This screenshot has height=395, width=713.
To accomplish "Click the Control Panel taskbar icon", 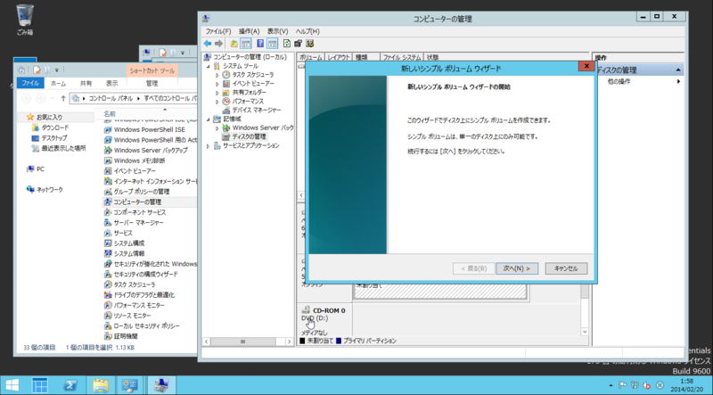I will (129, 385).
